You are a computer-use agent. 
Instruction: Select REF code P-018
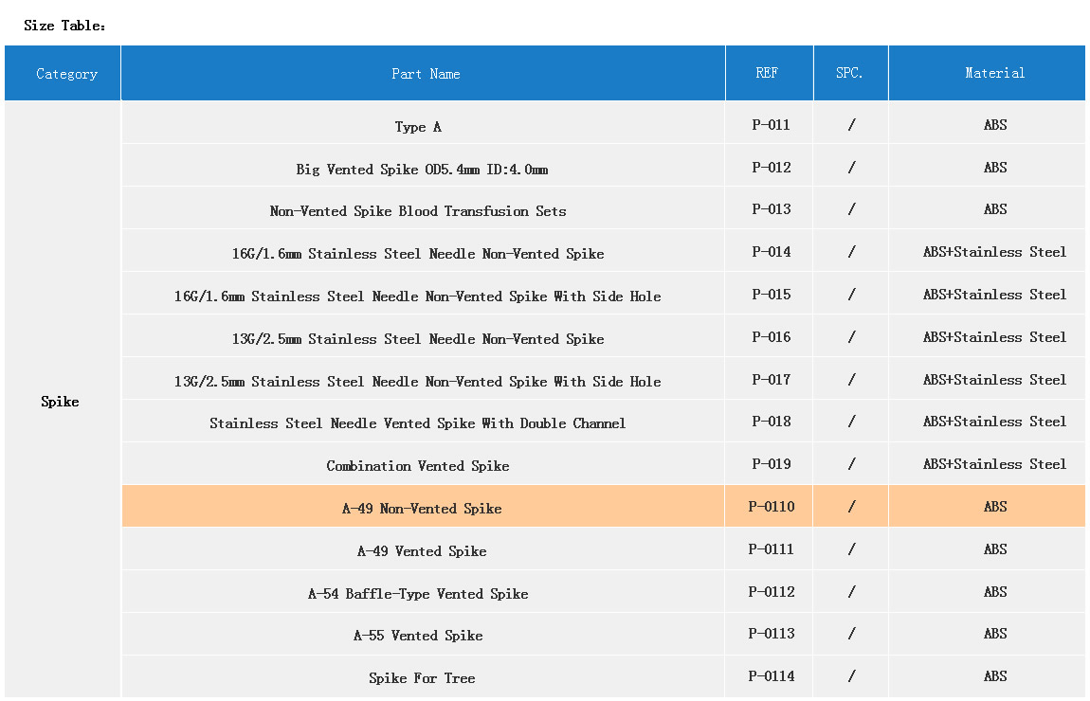point(771,422)
